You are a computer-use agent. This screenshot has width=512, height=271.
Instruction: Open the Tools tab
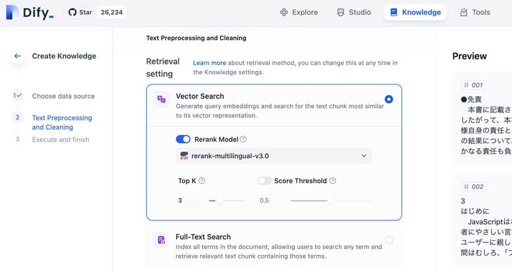(x=475, y=12)
